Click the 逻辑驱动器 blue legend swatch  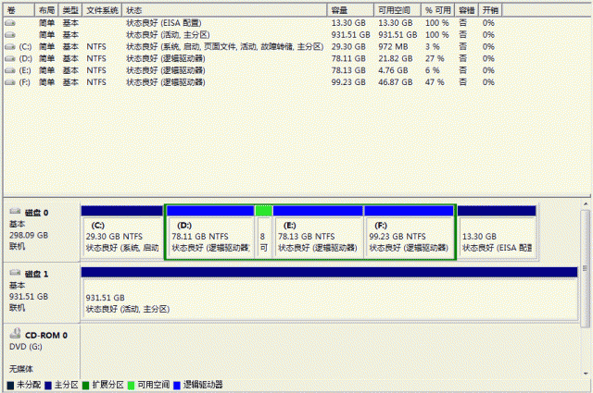[177, 385]
